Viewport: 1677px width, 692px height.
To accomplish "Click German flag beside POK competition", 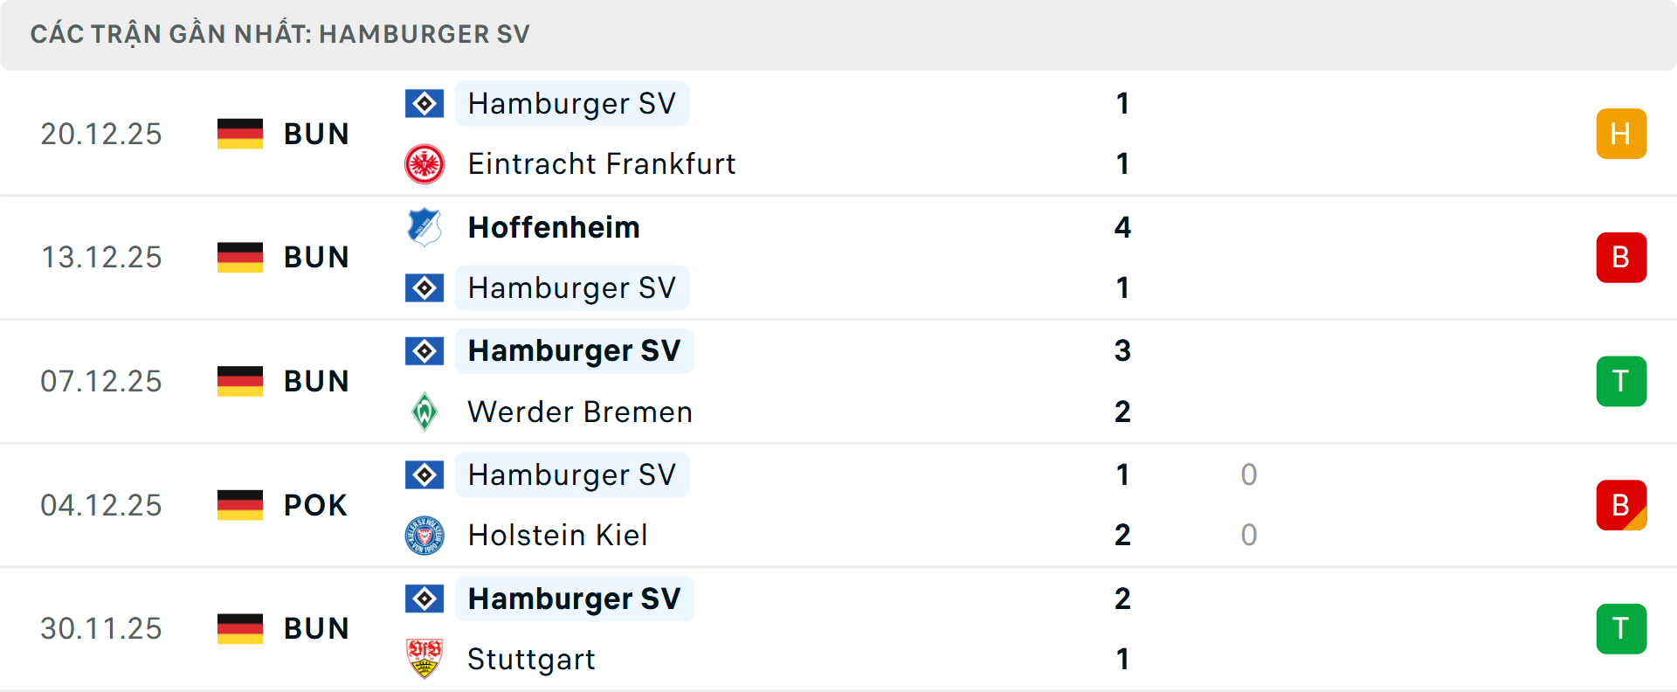I will point(240,505).
